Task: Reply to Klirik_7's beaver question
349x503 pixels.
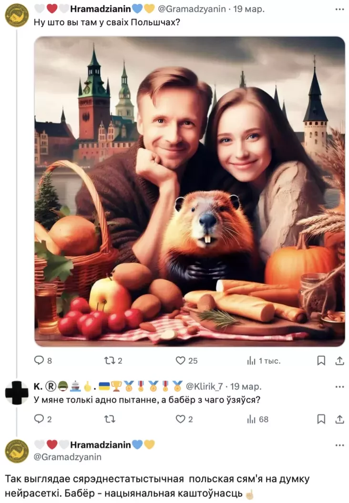Action: [x=39, y=419]
